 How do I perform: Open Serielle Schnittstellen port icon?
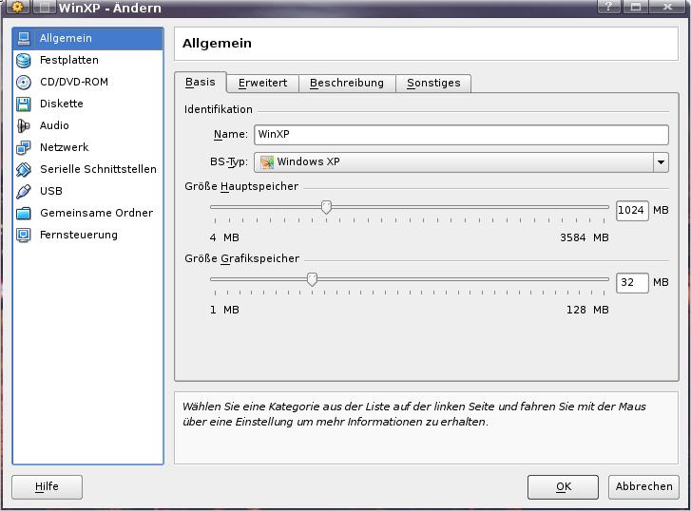pyautogui.click(x=24, y=169)
